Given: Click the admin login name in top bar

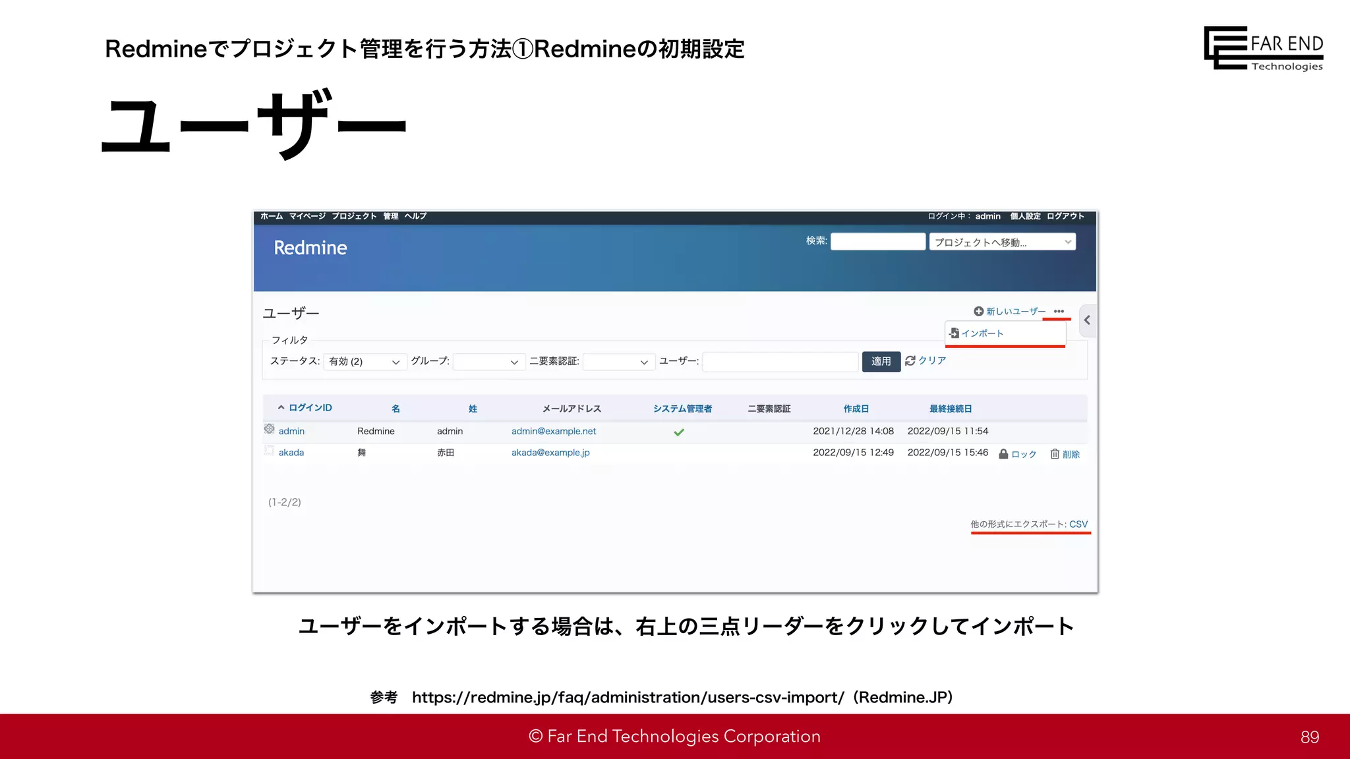Looking at the screenshot, I should coord(987,216).
